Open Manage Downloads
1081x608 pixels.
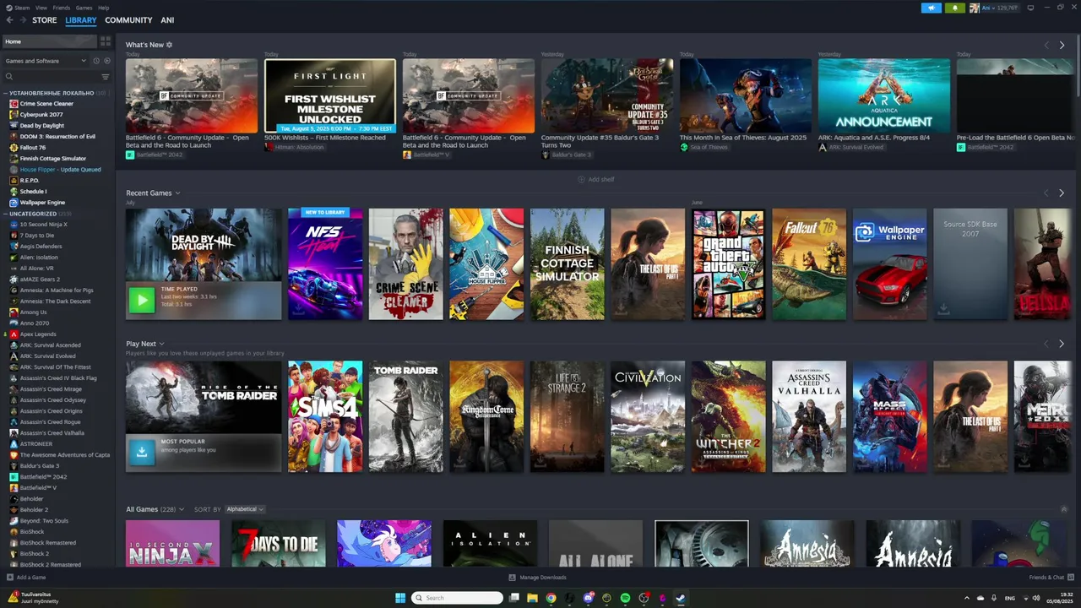point(537,578)
